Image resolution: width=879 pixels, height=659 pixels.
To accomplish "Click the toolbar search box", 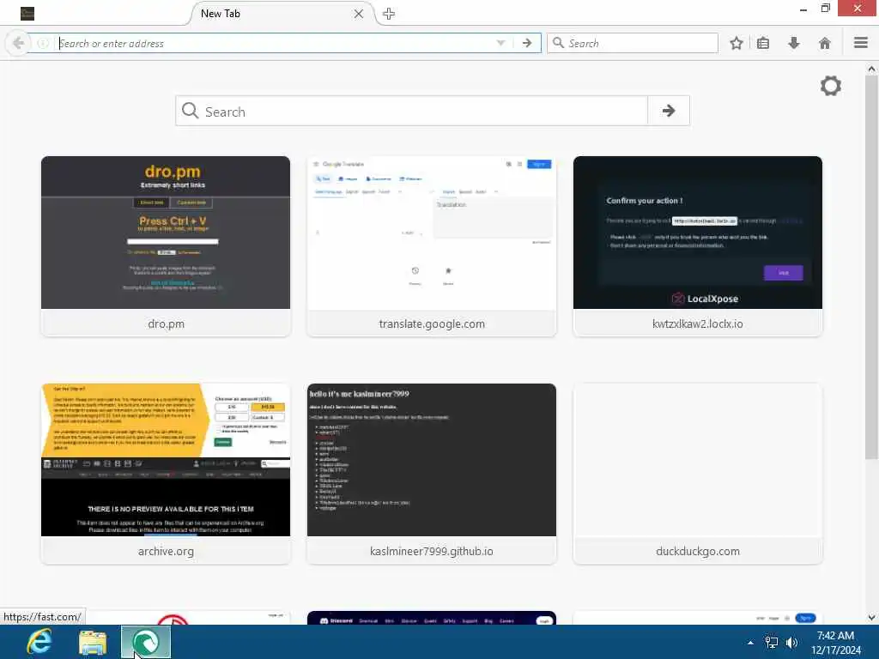I will [633, 43].
